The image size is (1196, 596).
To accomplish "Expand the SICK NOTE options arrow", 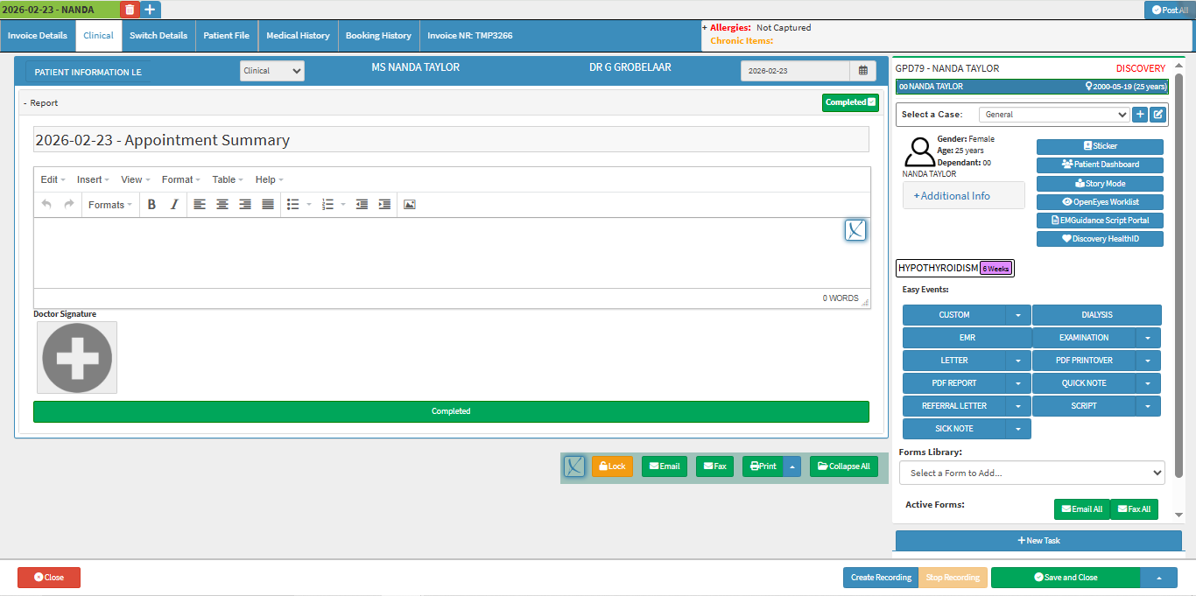I will click(1017, 429).
